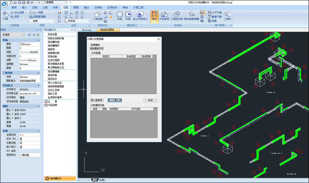Image resolution: width=309 pixels, height=183 pixels.
Task: Click the calculator icon in 选项板 group
Action: click(x=202, y=17)
